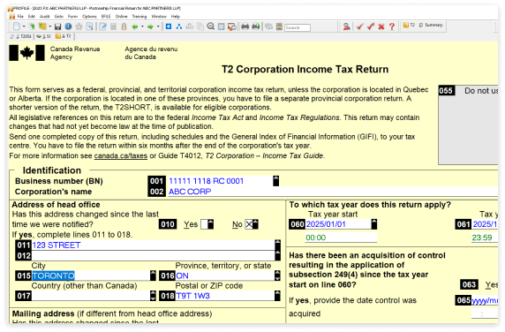Open the Province field 016 dropdown
The height and width of the screenshot is (332, 505).
277,275
